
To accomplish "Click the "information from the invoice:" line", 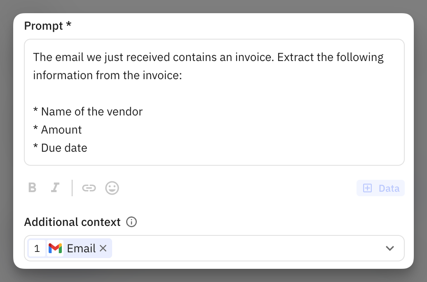I will click(107, 75).
